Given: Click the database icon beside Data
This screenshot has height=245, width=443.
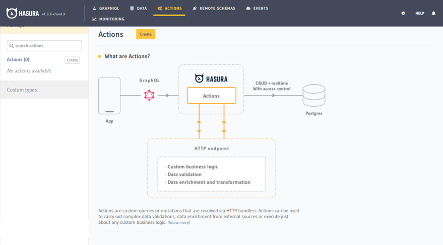Looking at the screenshot, I should coord(132,9).
